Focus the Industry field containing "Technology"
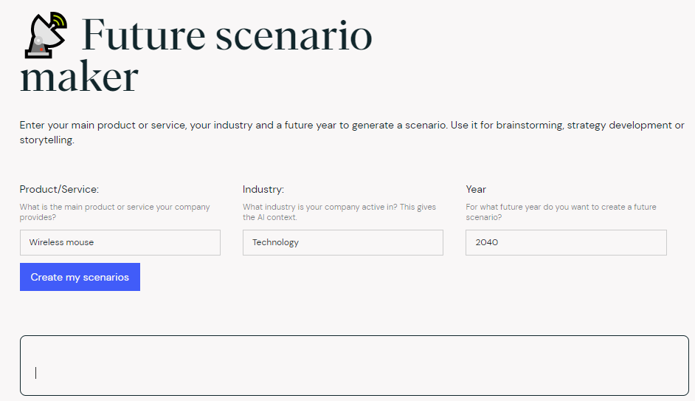This screenshot has width=695, height=401. (x=342, y=242)
